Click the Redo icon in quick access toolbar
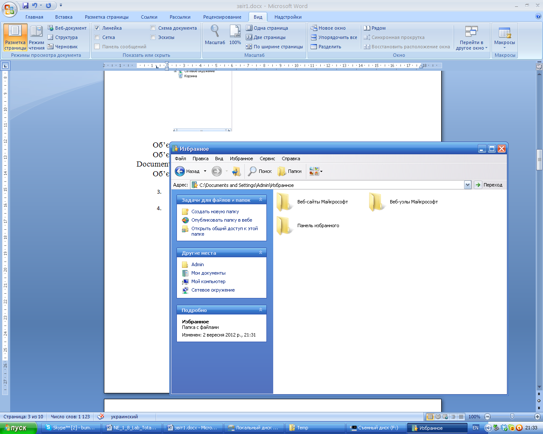543x434 pixels. point(48,6)
